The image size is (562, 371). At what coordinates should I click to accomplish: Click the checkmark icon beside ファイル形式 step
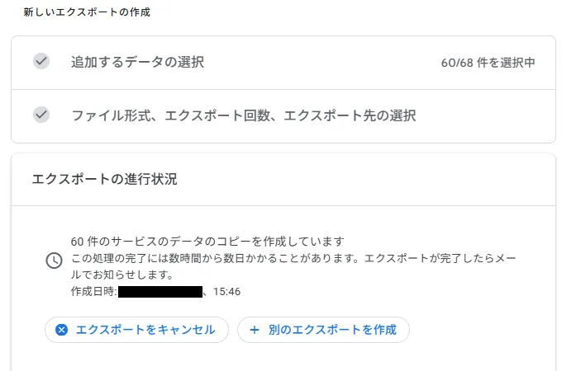pos(41,115)
